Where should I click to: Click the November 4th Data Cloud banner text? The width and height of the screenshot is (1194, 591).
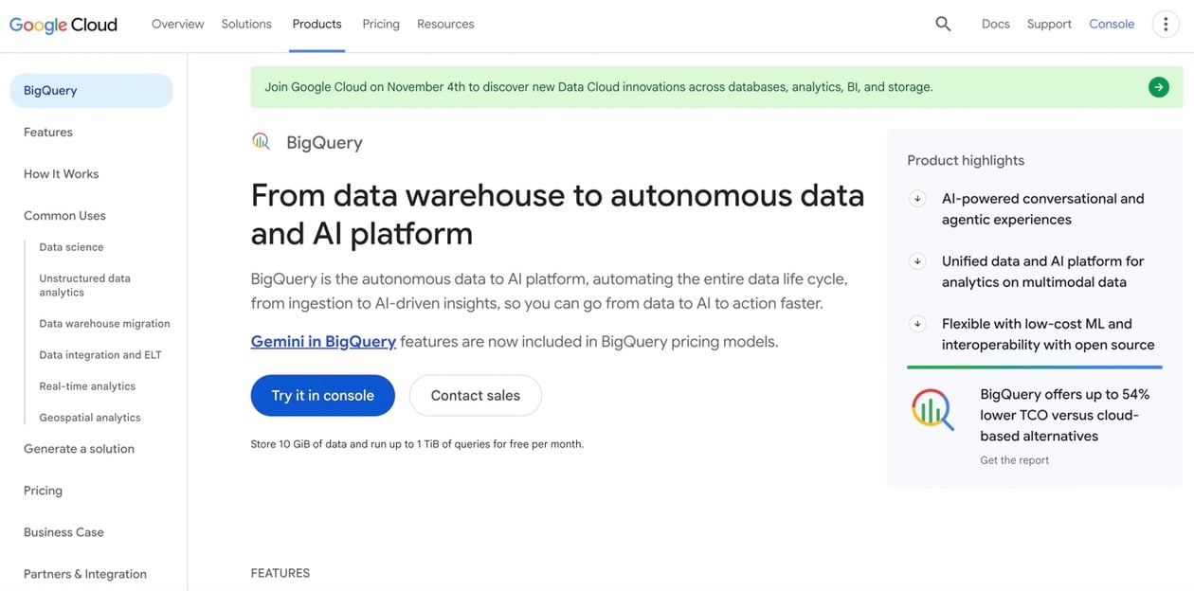click(598, 87)
